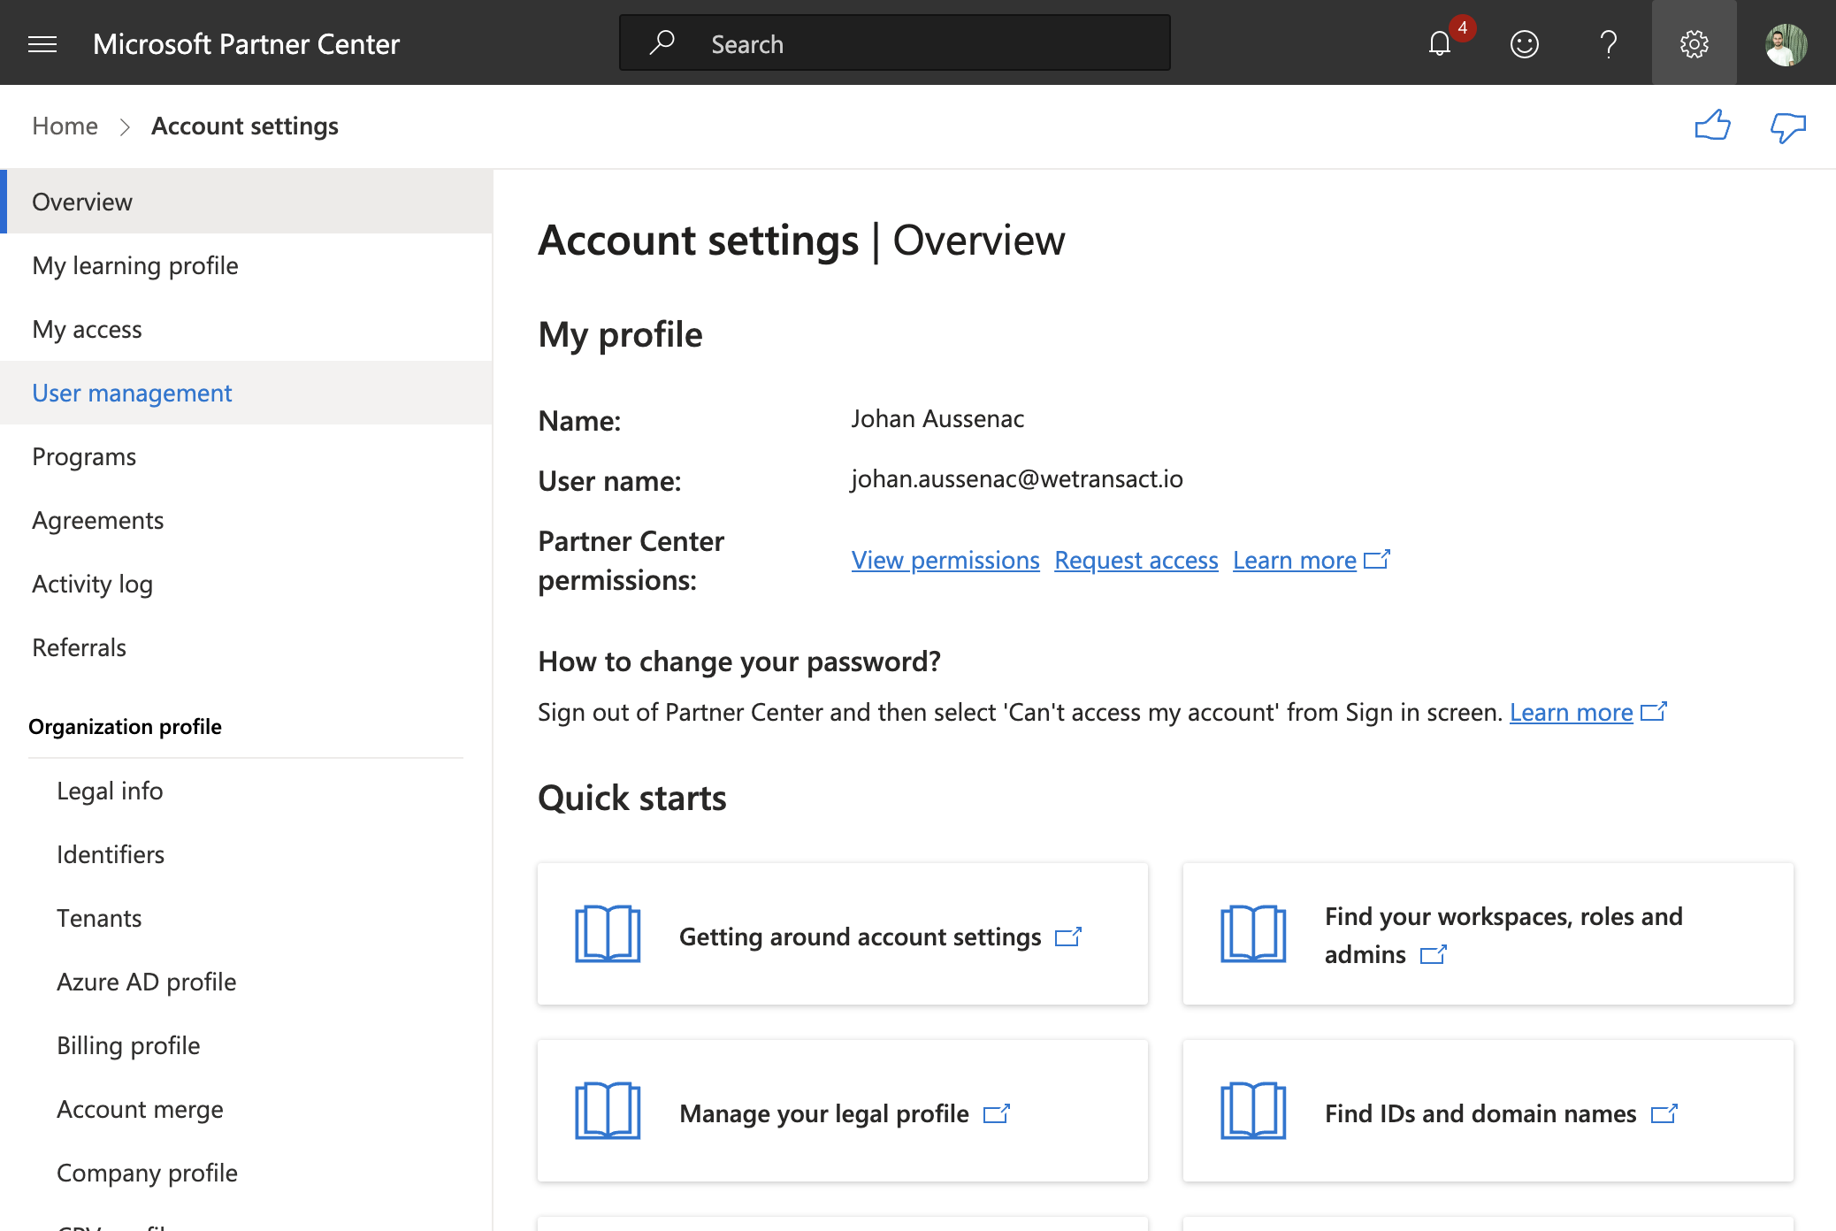Image resolution: width=1836 pixels, height=1231 pixels.
Task: Open Account merge
Action: [246, 1109]
